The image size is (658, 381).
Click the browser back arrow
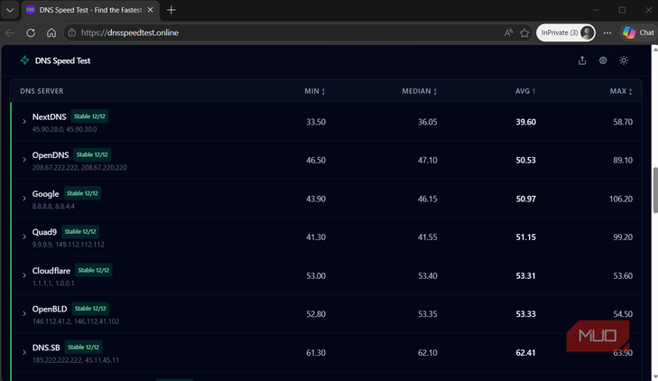pyautogui.click(x=10, y=33)
